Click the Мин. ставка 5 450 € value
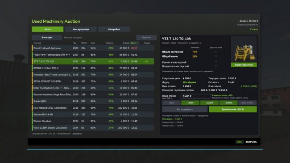The image size is (290, 163). tap(187, 86)
